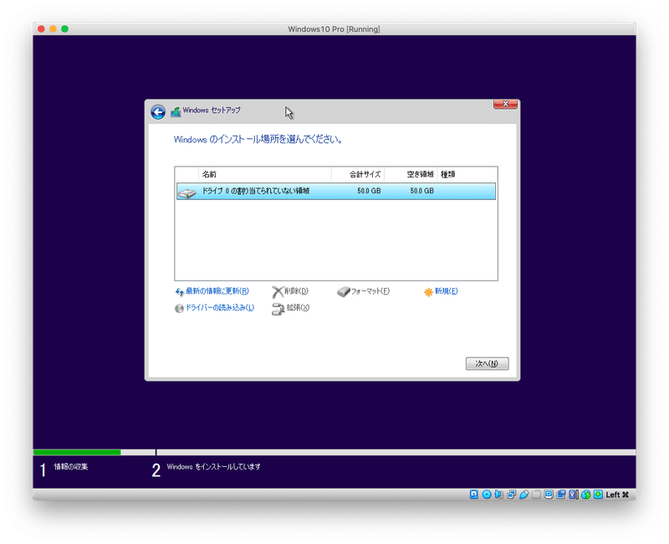Click the VirtualBox recording status icon
Image resolution: width=669 pixels, height=544 pixels.
(561, 494)
